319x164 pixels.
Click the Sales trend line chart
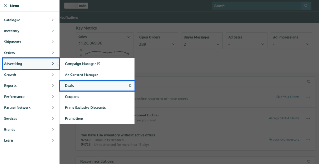[x=107, y=53]
